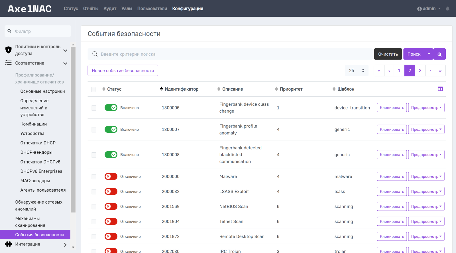Open the page size selector showing 25
Viewport: 456px width, 253px height.
pyautogui.click(x=356, y=71)
